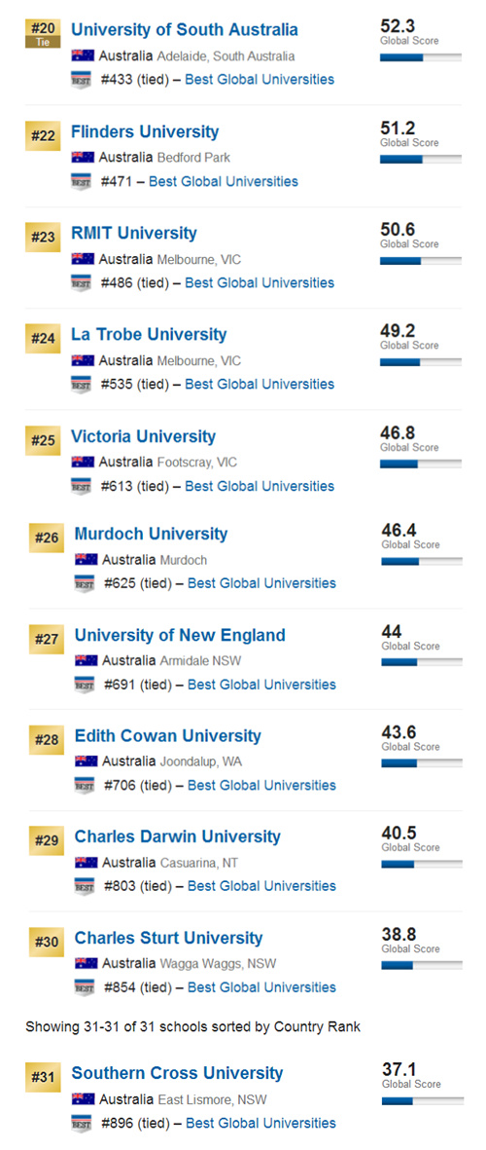Image resolution: width=486 pixels, height=1150 pixels.
Task: Click the Australian flag under Edith Cowan University
Action: tap(86, 761)
